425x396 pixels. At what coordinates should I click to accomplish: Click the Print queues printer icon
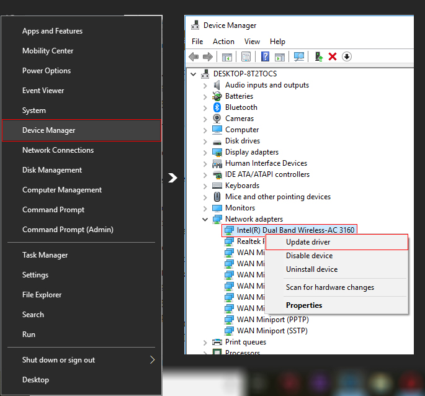pos(217,342)
